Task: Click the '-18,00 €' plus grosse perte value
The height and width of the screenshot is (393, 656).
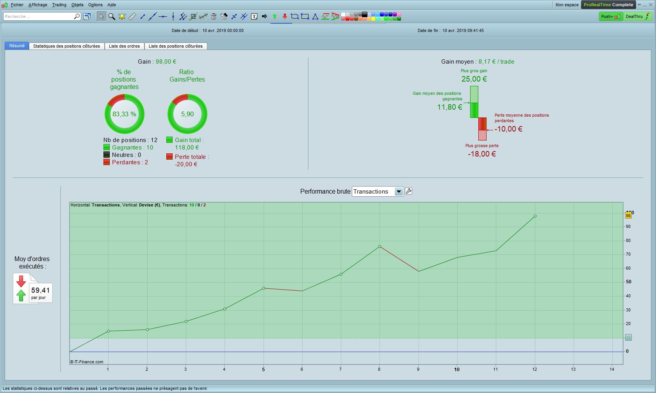Action: tap(482, 154)
